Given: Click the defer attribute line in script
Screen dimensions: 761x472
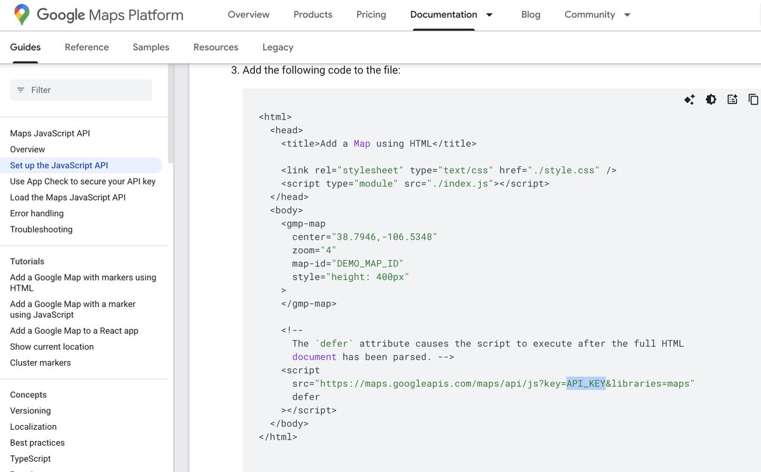Looking at the screenshot, I should click(306, 397).
